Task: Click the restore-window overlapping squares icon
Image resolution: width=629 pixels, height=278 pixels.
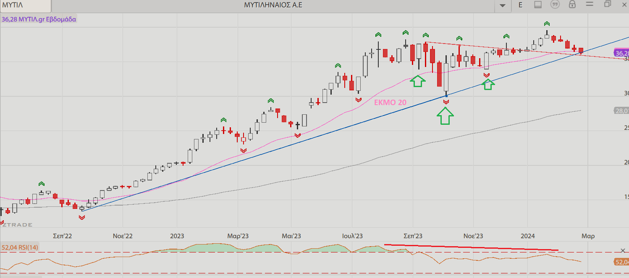Action: click(608, 4)
